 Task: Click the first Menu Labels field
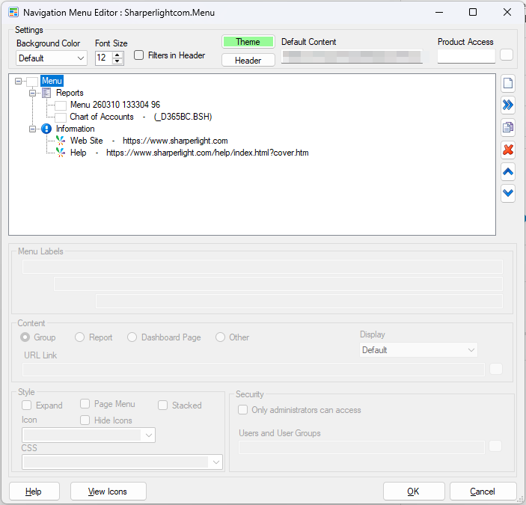pos(263,266)
